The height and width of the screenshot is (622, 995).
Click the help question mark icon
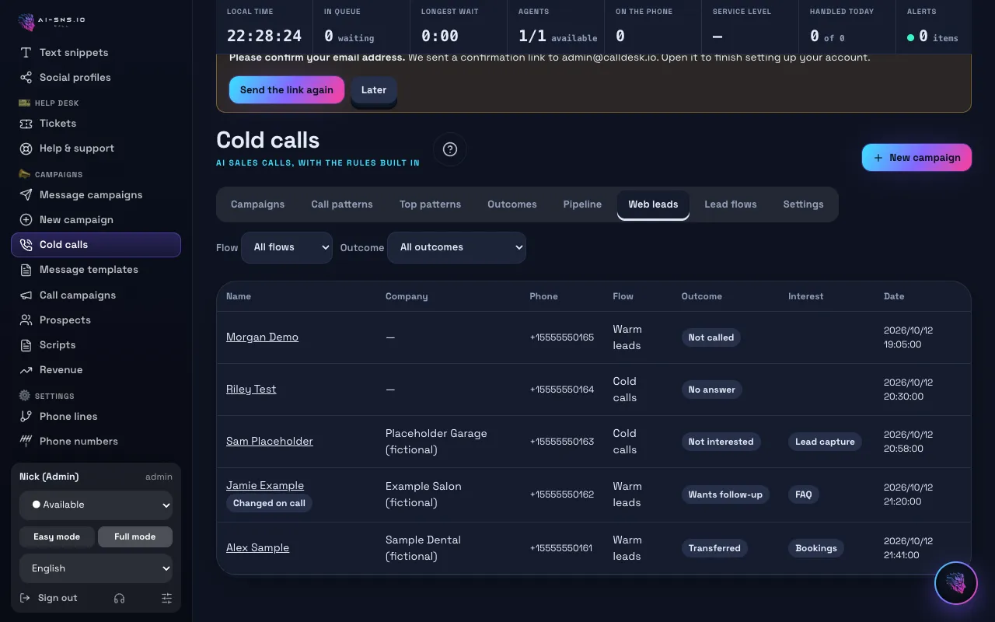click(x=450, y=149)
